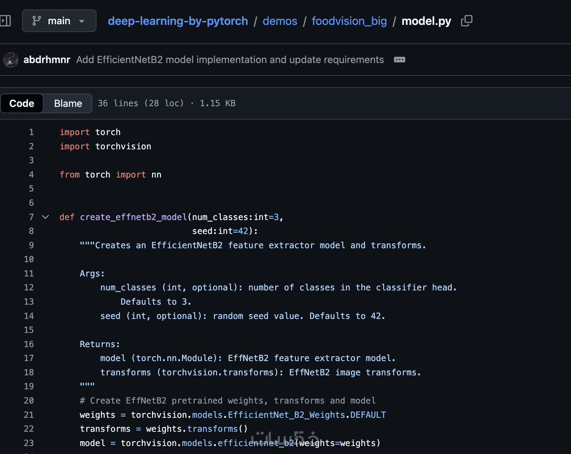
Task: Collapse the create_effnetb2_model function
Action: coord(45,217)
